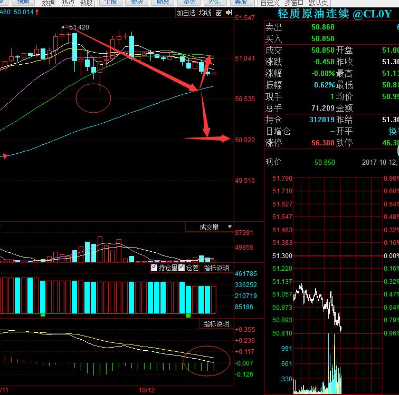Click the 49.516 price axis label
Image resolution: width=399 pixels, height=395 pixels.
coord(245,181)
